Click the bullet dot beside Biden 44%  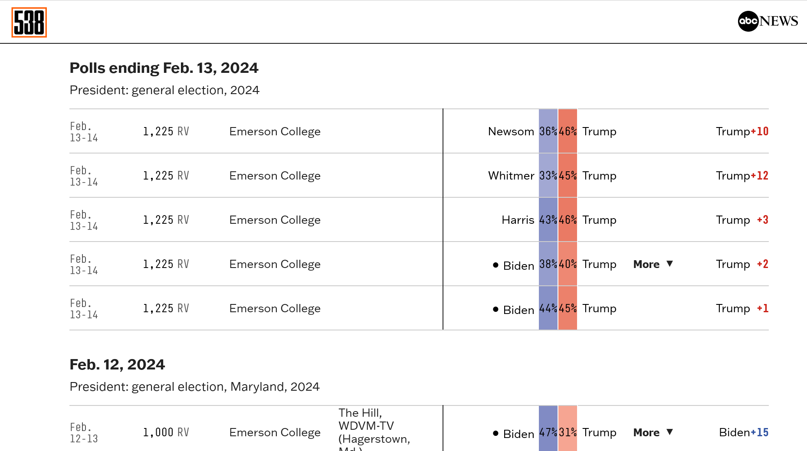(x=495, y=309)
